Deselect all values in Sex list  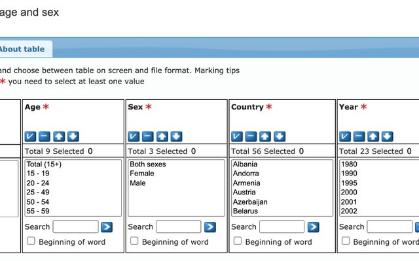point(148,136)
